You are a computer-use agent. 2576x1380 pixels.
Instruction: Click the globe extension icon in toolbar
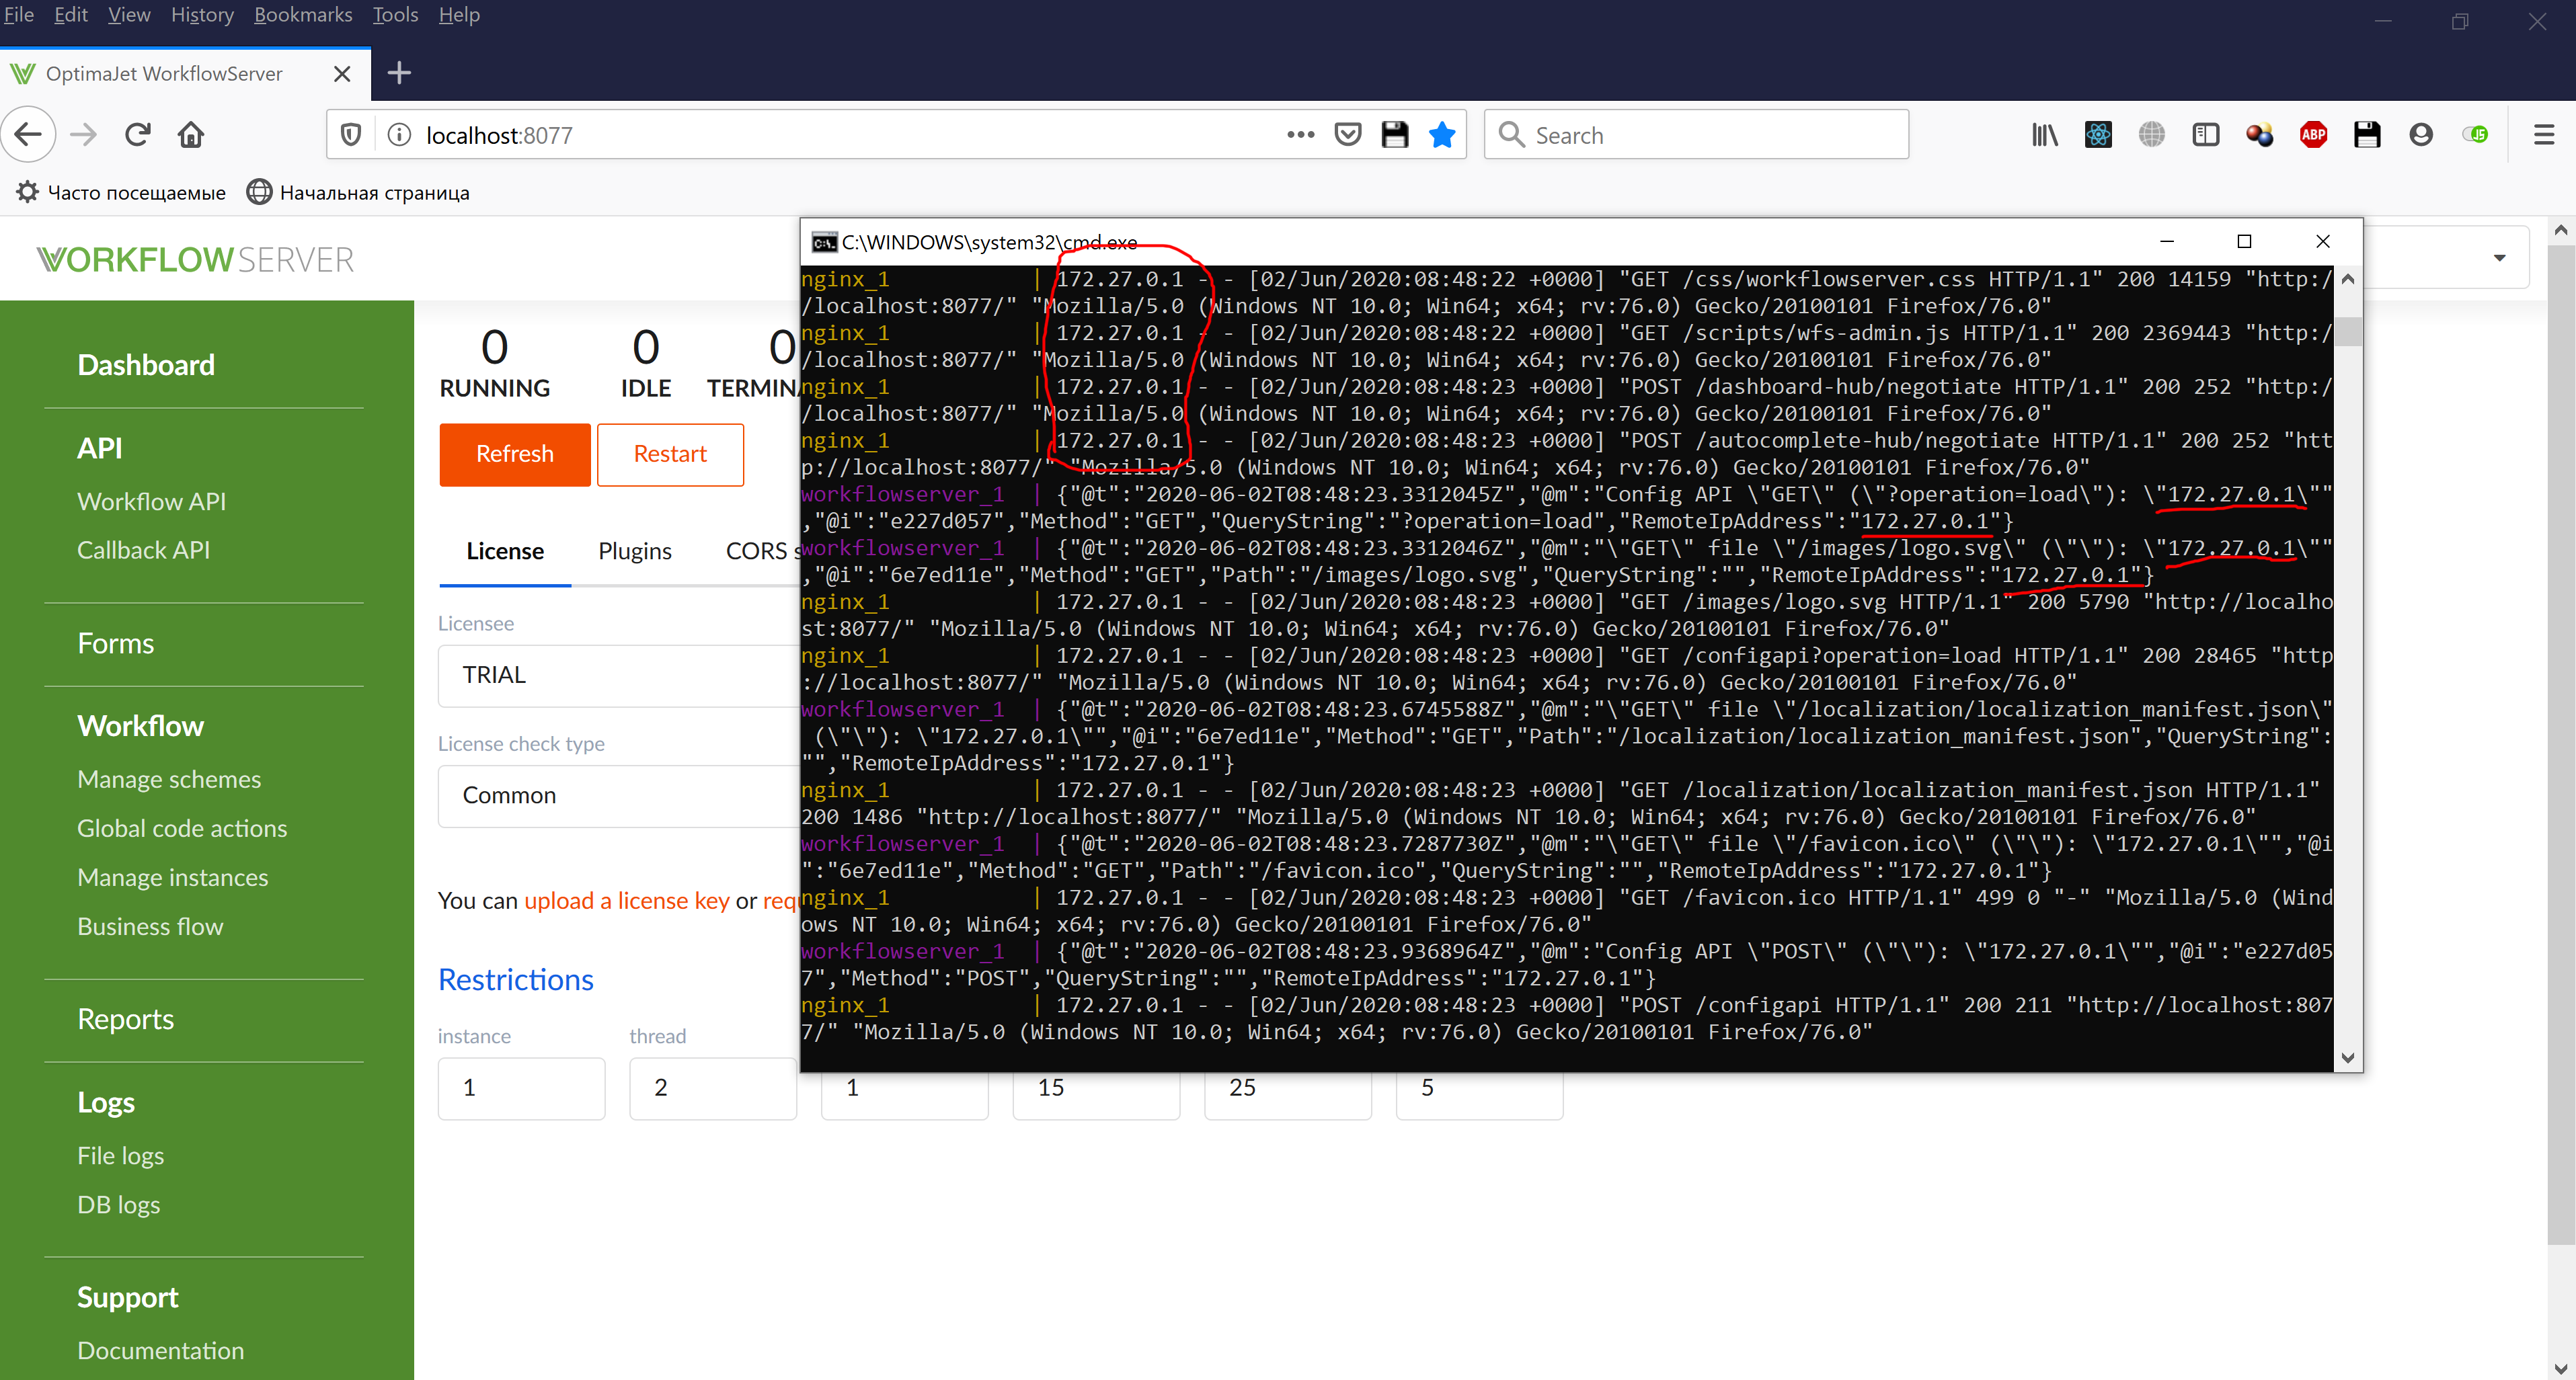[2151, 135]
